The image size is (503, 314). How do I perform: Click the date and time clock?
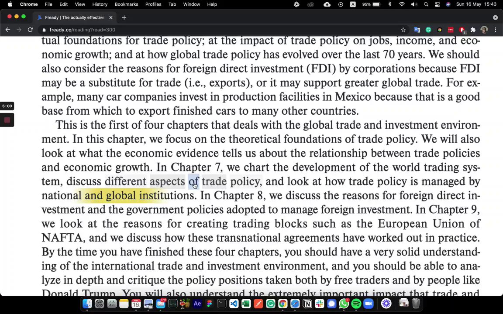pos(476,4)
